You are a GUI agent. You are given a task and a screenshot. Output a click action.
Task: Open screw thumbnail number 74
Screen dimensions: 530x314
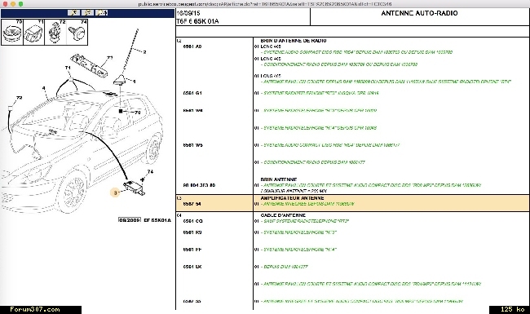[77, 33]
